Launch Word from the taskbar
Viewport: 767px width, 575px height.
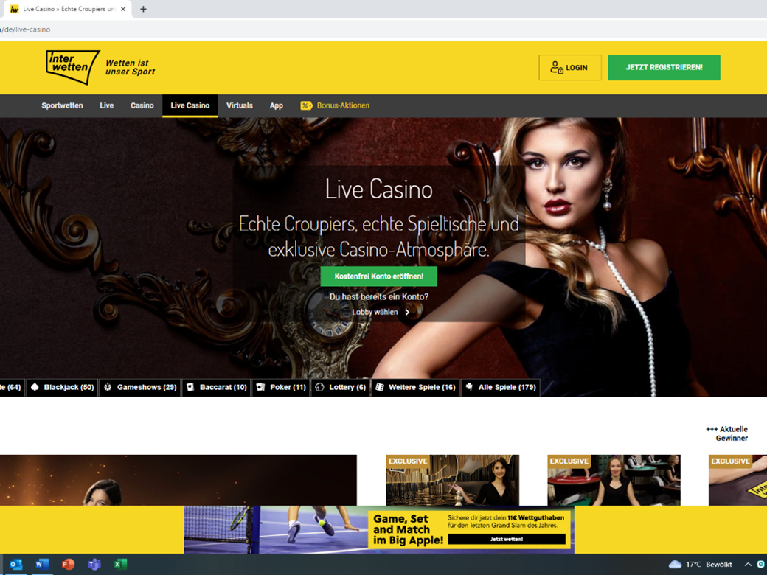click(42, 565)
